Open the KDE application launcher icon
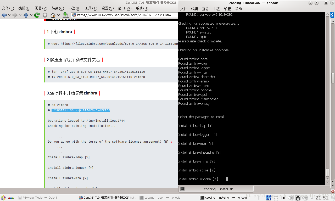 click(3, 198)
